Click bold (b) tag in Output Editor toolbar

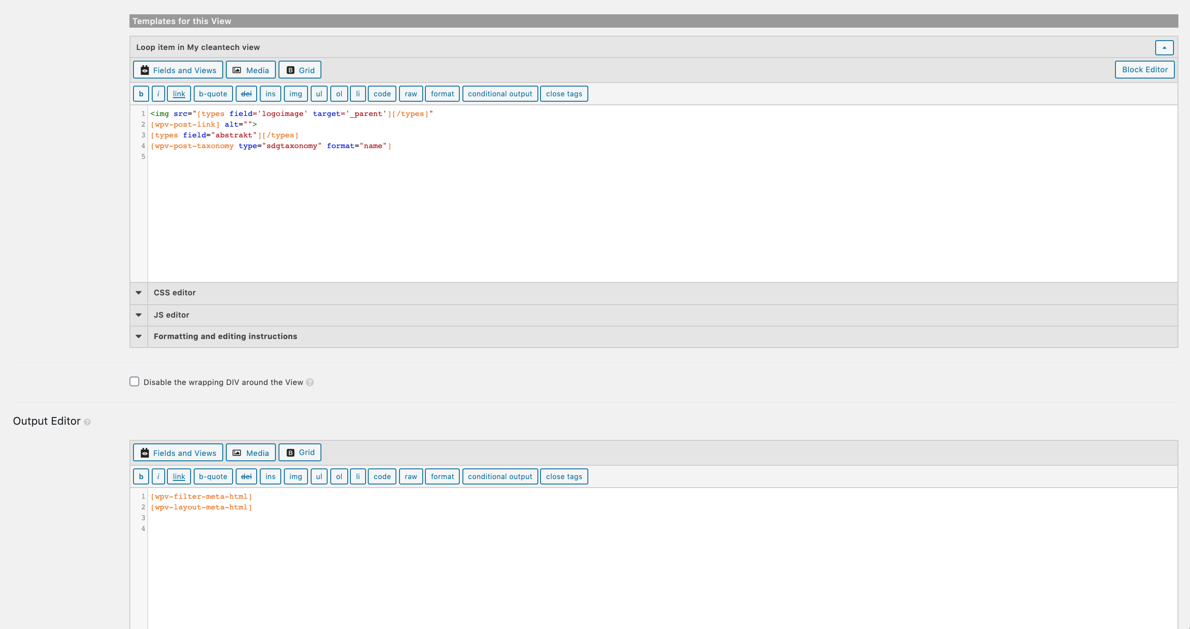141,476
